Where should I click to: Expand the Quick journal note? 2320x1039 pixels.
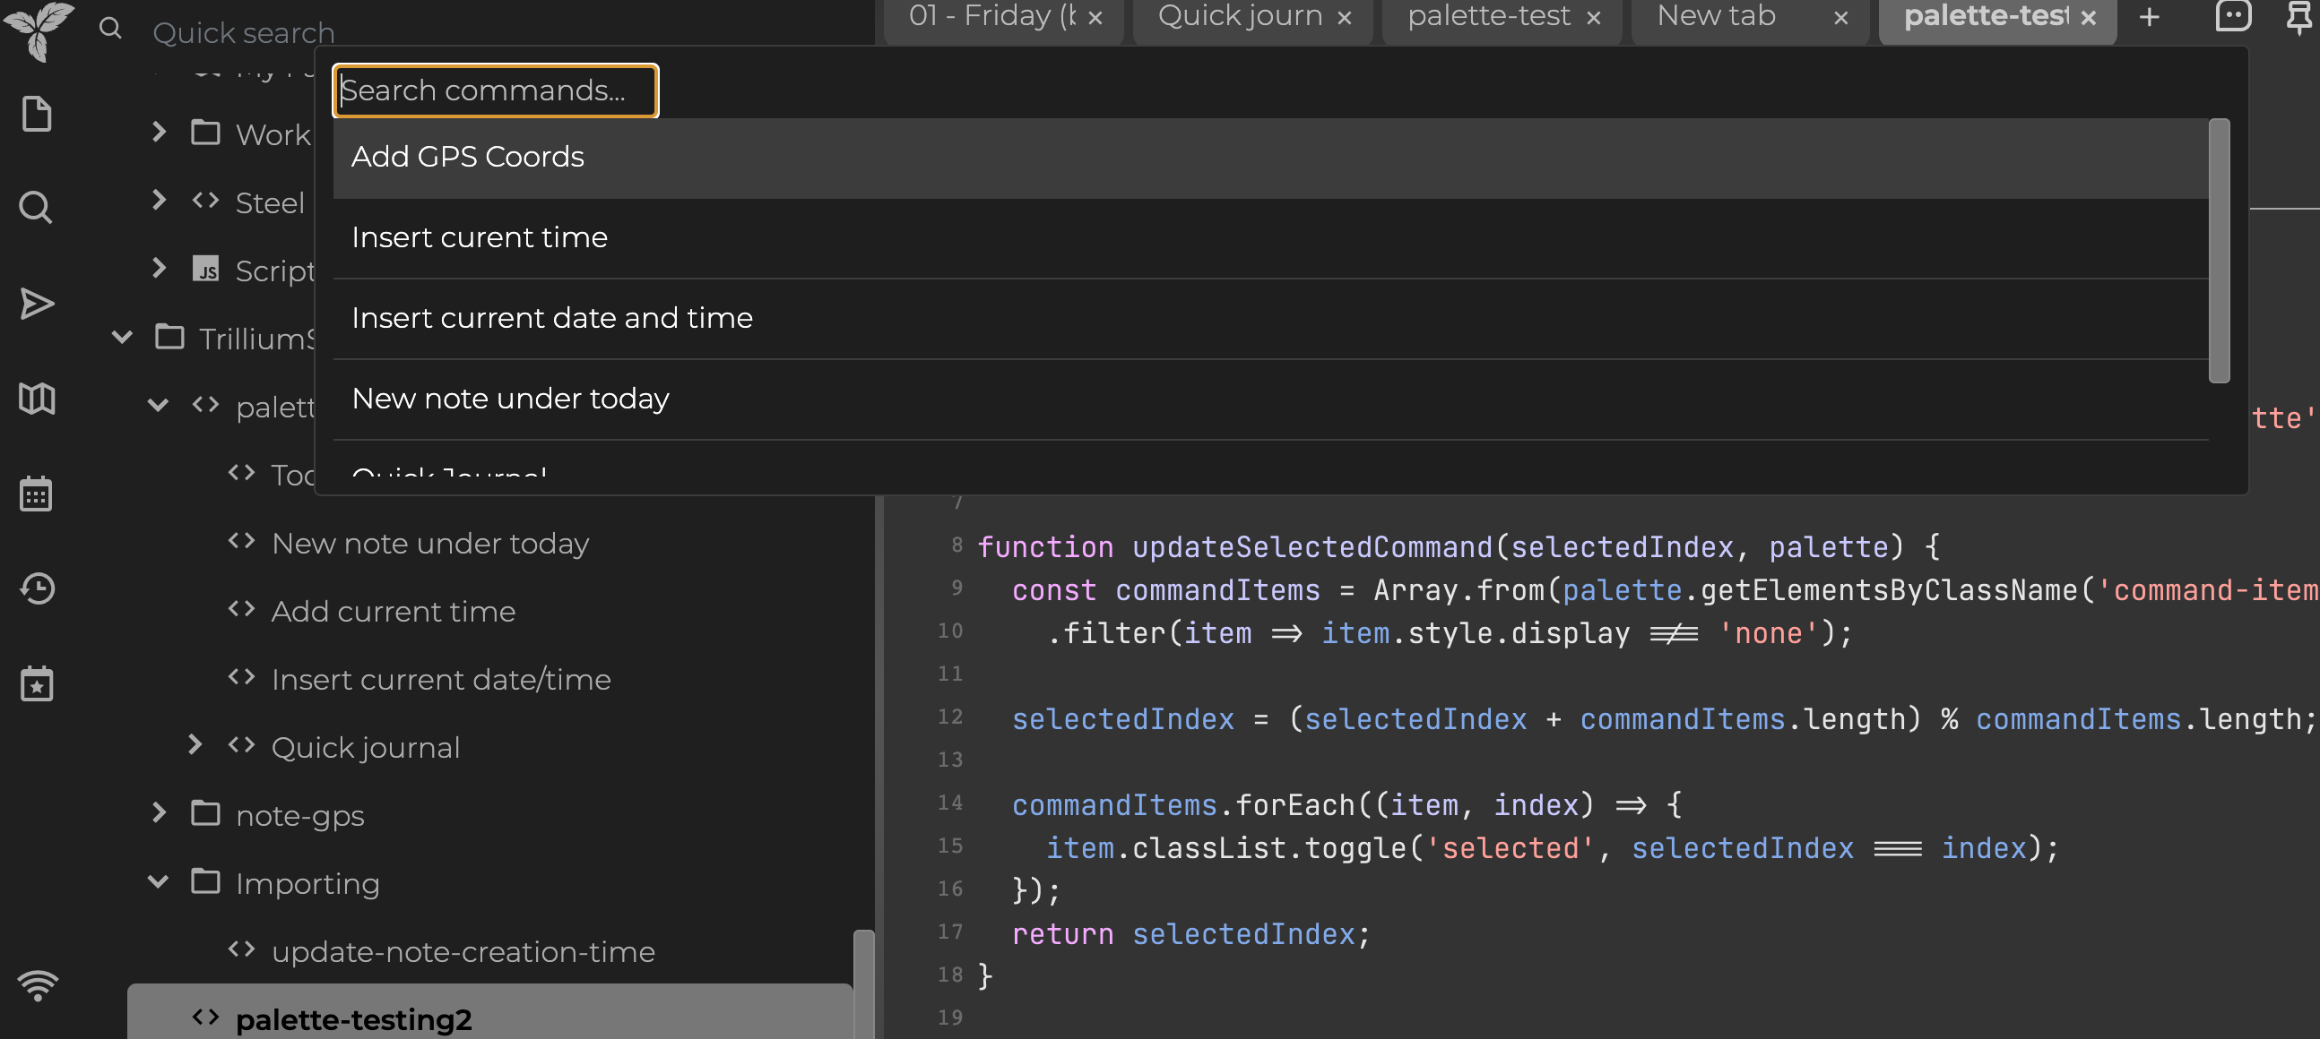pyautogui.click(x=195, y=745)
